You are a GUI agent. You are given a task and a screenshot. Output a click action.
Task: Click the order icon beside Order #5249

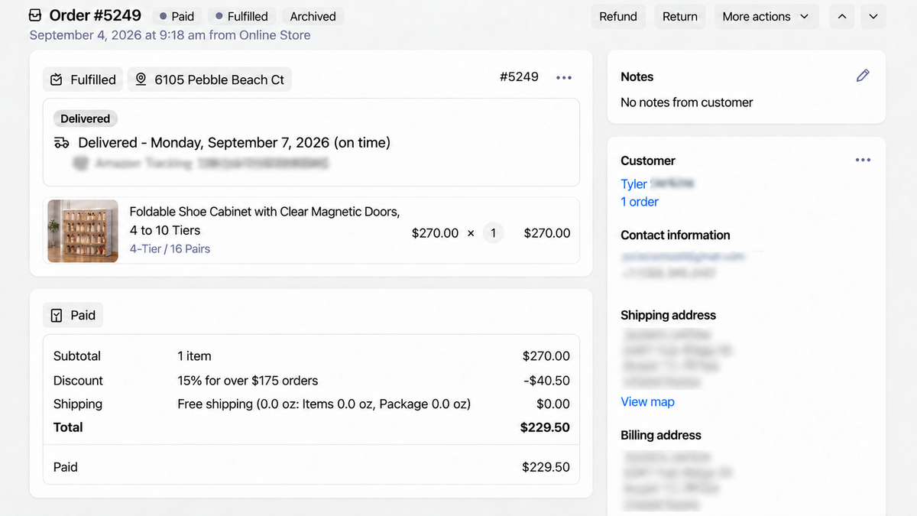click(35, 16)
